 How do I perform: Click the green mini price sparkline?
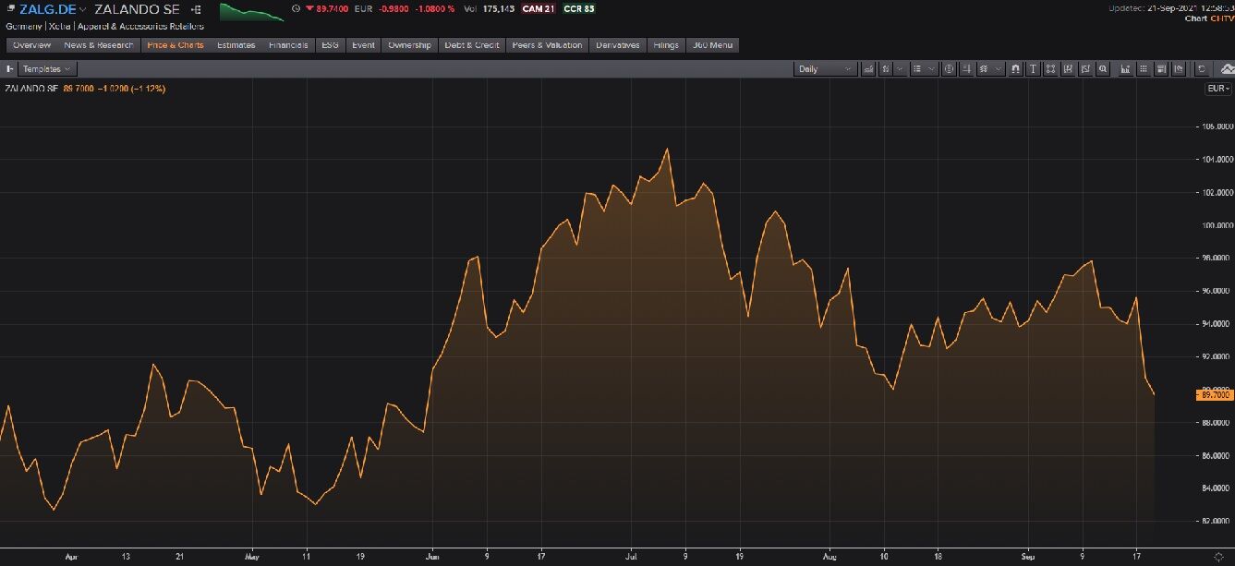click(x=251, y=12)
